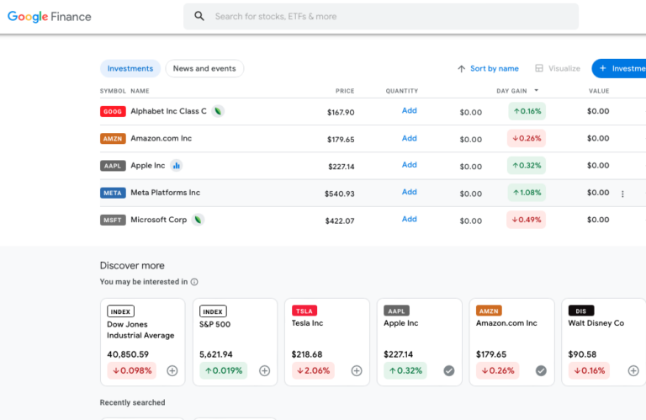
Task: Click AMZN badge on Amazon card
Action: click(489, 311)
